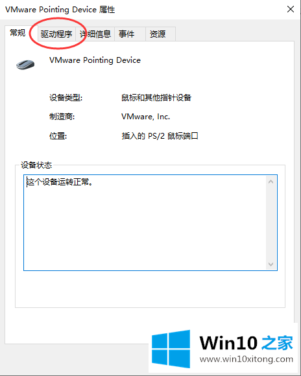Switch to the 驱动程序 tab
This screenshot has height=376, width=301.
(56, 34)
